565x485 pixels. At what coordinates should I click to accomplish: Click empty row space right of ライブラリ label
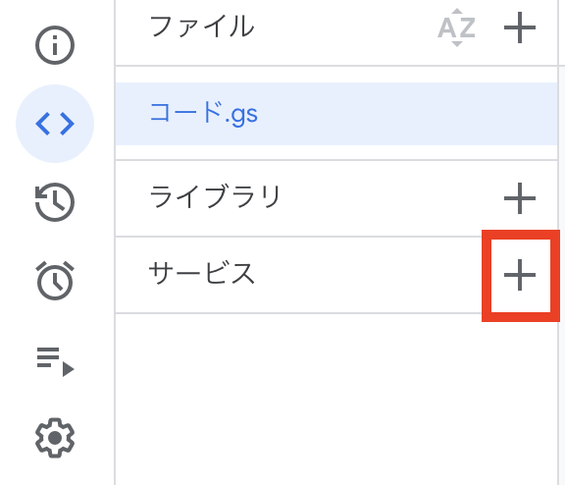tap(392, 198)
